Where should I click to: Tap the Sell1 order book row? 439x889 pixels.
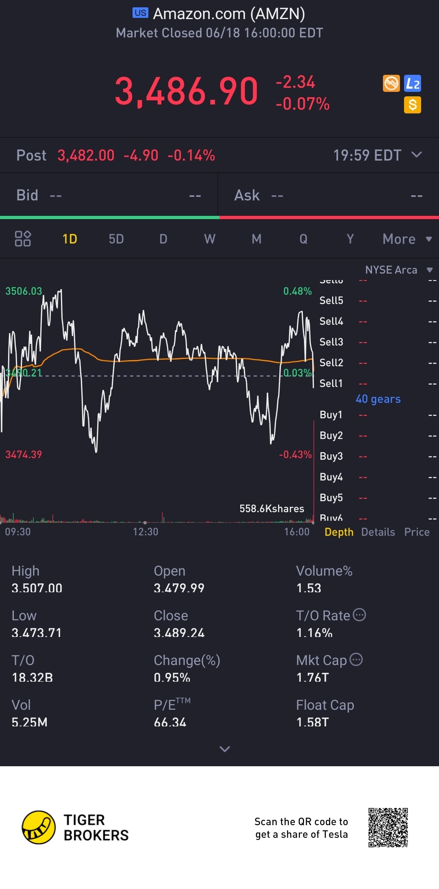coord(378,383)
